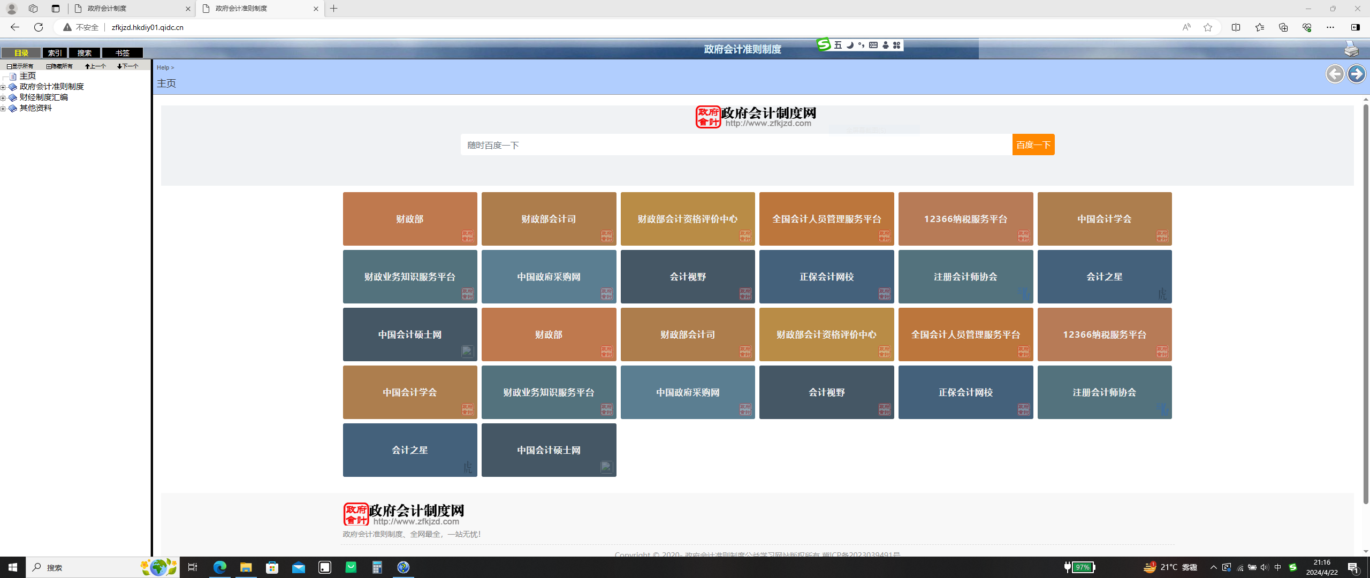Open the Windows Start menu
This screenshot has width=1370, height=578.
[x=13, y=567]
